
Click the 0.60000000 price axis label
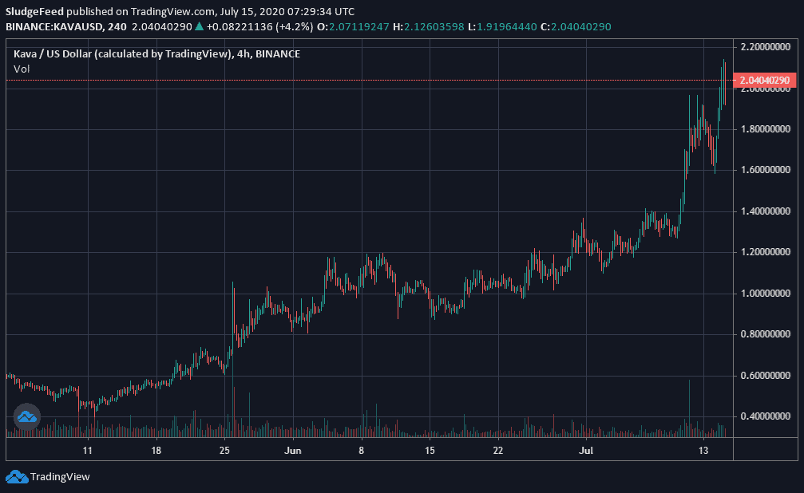tap(766, 376)
